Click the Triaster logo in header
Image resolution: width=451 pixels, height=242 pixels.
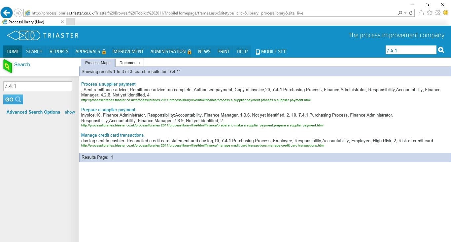tap(43, 35)
